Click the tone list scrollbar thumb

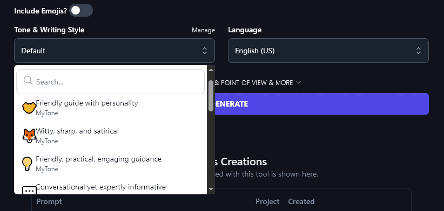point(211,96)
